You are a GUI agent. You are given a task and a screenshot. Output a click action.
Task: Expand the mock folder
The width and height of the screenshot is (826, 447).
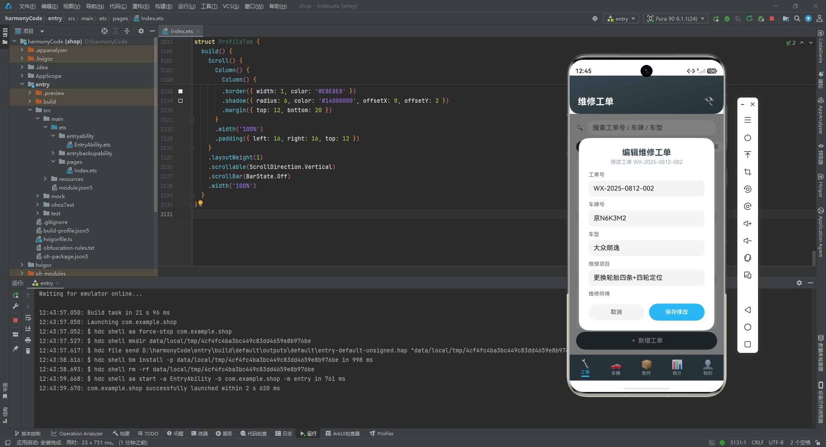(x=37, y=196)
